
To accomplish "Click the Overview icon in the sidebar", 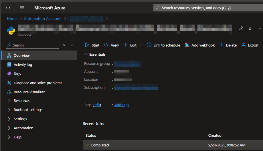I will point(9,55).
